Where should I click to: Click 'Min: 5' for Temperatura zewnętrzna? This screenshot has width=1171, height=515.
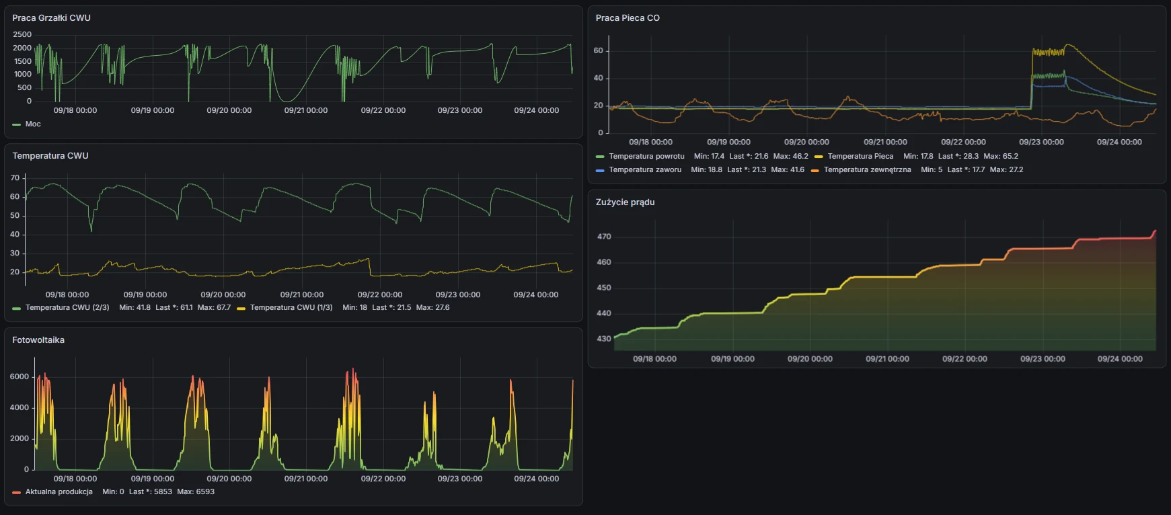(932, 170)
